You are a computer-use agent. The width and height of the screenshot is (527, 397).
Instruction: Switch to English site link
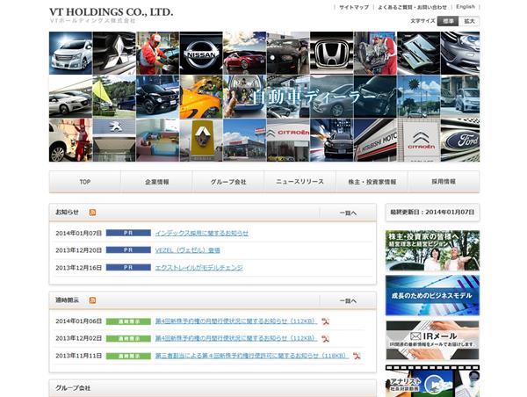466,7
